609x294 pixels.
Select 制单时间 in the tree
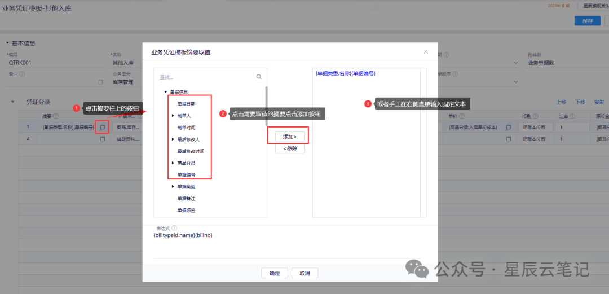tap(186, 127)
